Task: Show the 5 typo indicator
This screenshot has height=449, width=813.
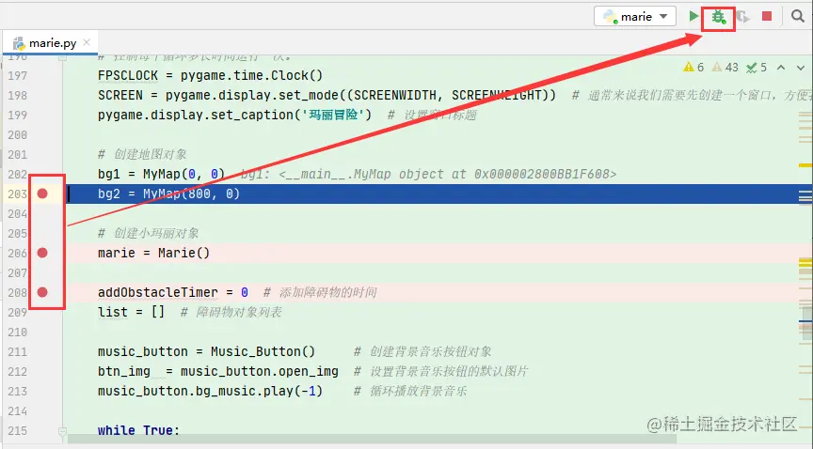Action: click(757, 68)
